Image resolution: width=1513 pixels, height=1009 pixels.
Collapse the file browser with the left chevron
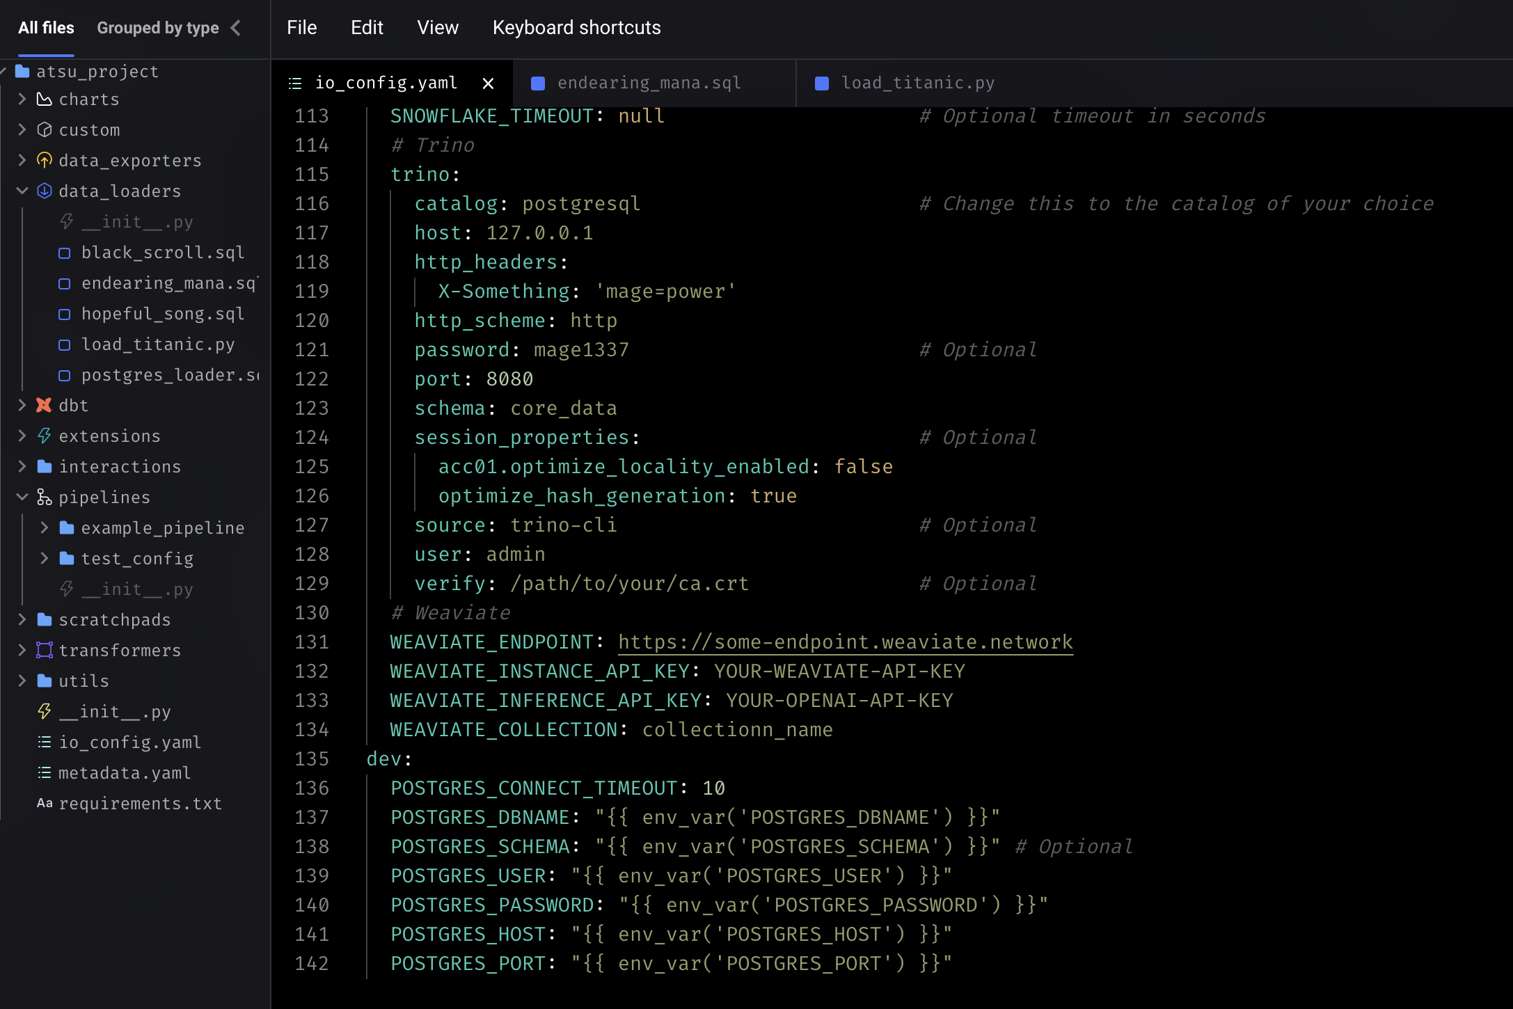pyautogui.click(x=236, y=28)
